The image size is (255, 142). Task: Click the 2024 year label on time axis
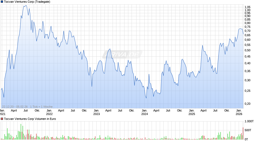(x=144, y=114)
